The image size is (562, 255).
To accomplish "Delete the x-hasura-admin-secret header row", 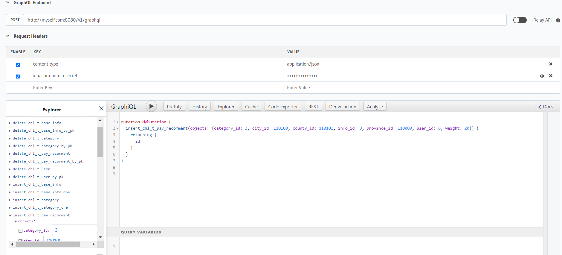I will coord(551,76).
